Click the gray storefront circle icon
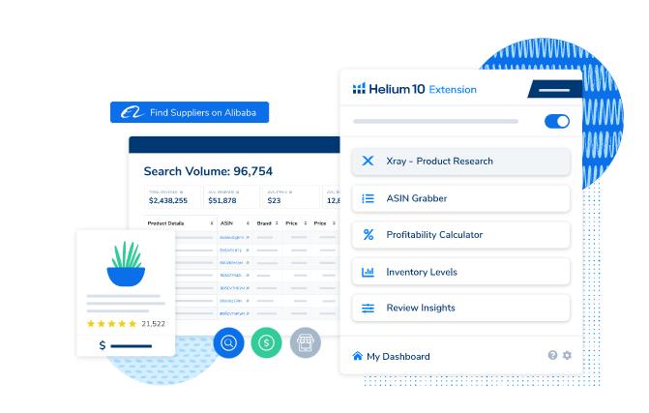The height and width of the screenshot is (413, 649). [x=306, y=342]
